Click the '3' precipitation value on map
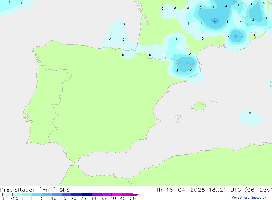272x200 pixels. pos(242,36)
